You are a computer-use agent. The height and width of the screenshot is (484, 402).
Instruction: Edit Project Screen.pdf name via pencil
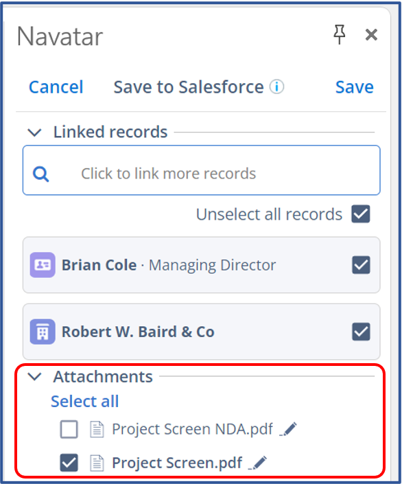[258, 463]
